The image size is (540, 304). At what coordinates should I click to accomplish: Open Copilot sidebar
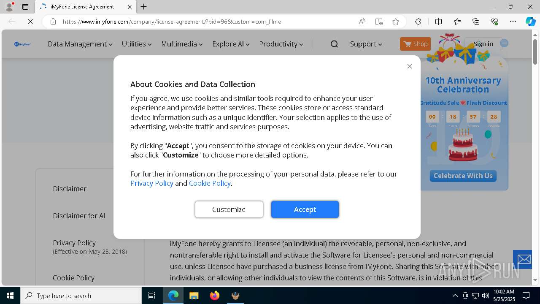[x=530, y=22]
